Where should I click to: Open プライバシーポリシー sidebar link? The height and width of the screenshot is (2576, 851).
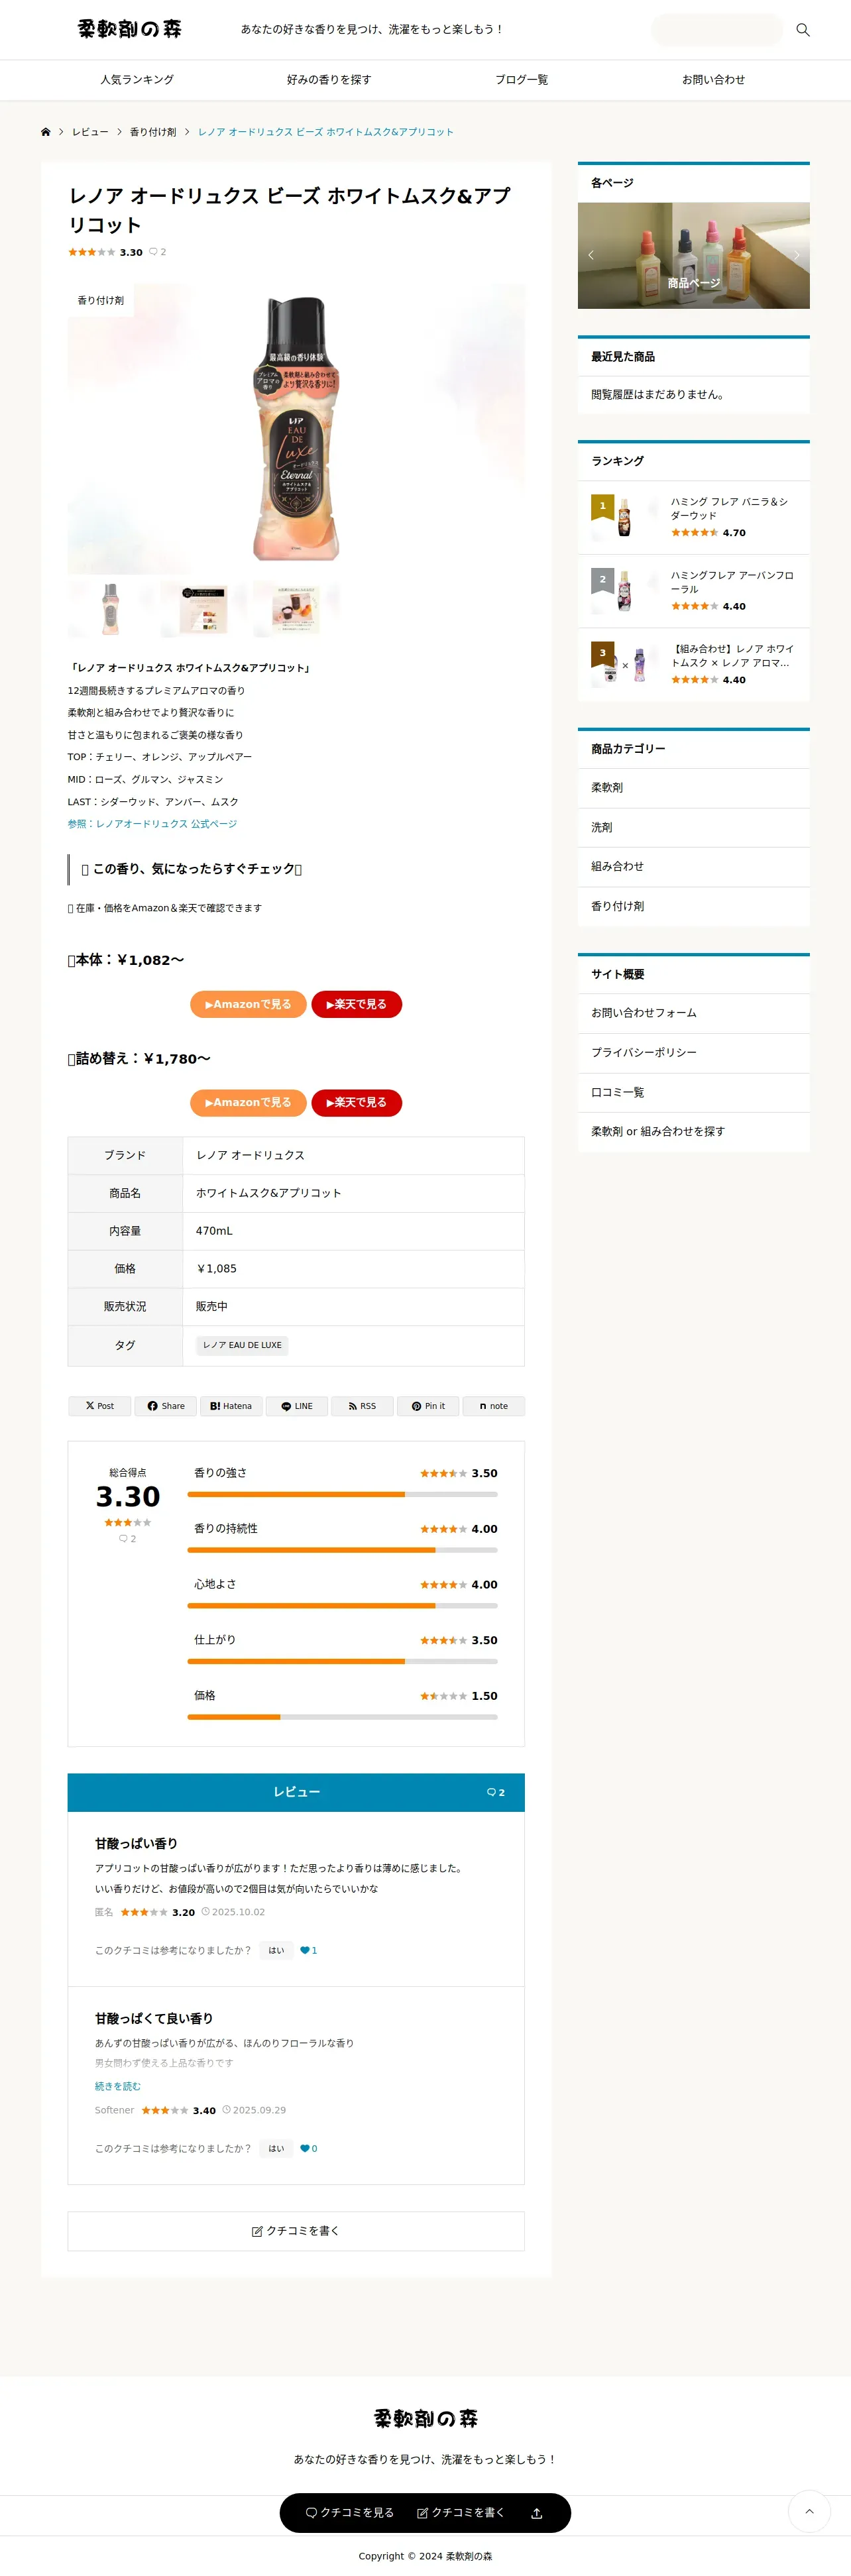point(694,1053)
